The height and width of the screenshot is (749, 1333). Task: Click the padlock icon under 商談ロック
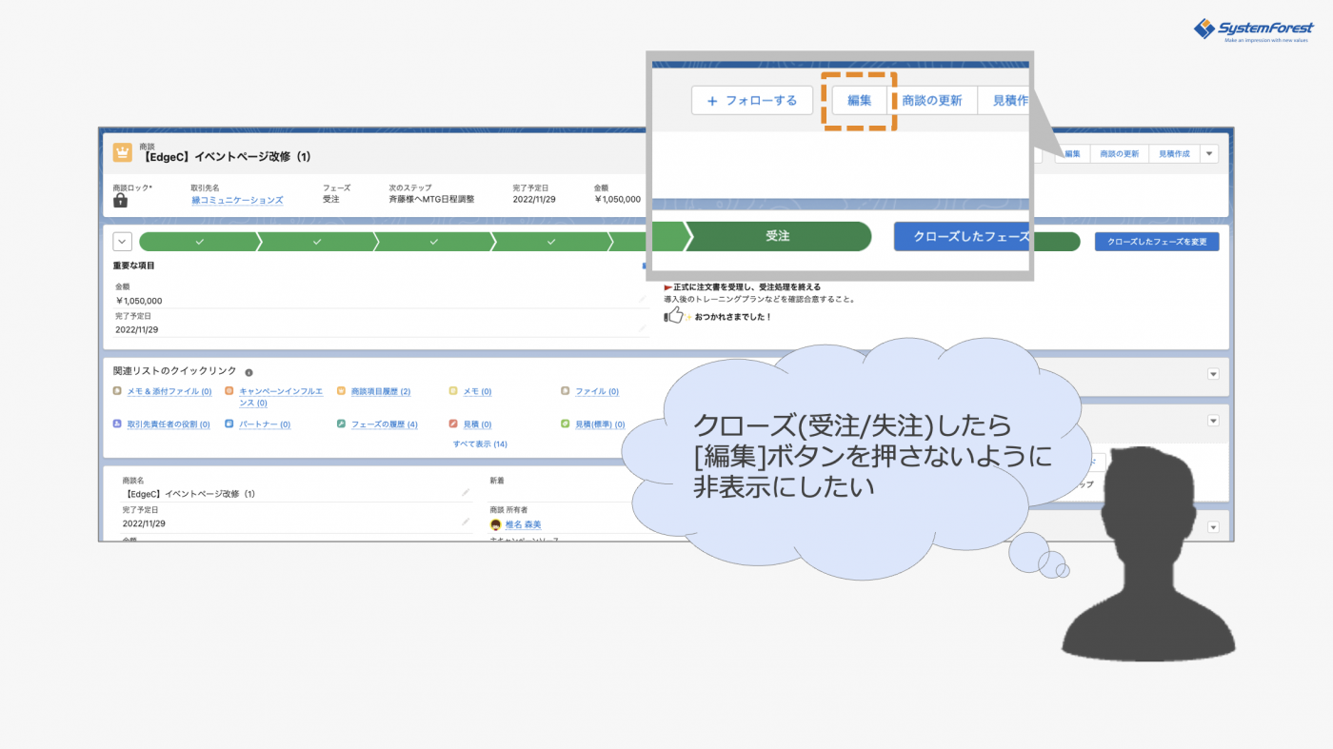(120, 200)
